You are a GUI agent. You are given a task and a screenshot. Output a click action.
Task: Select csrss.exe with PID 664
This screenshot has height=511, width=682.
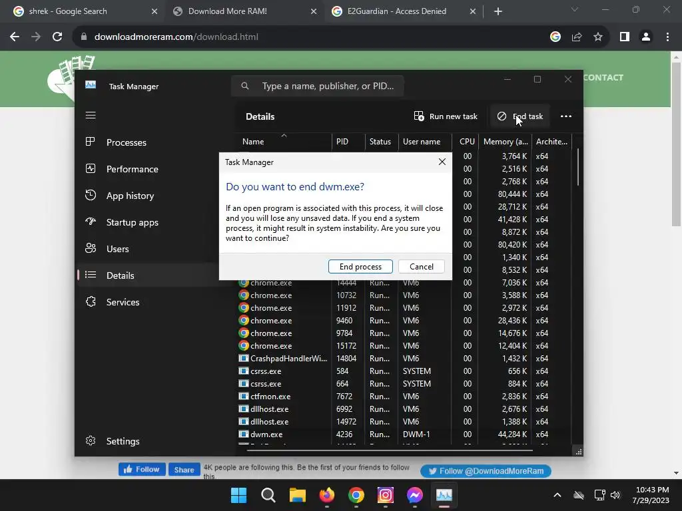(x=404, y=384)
